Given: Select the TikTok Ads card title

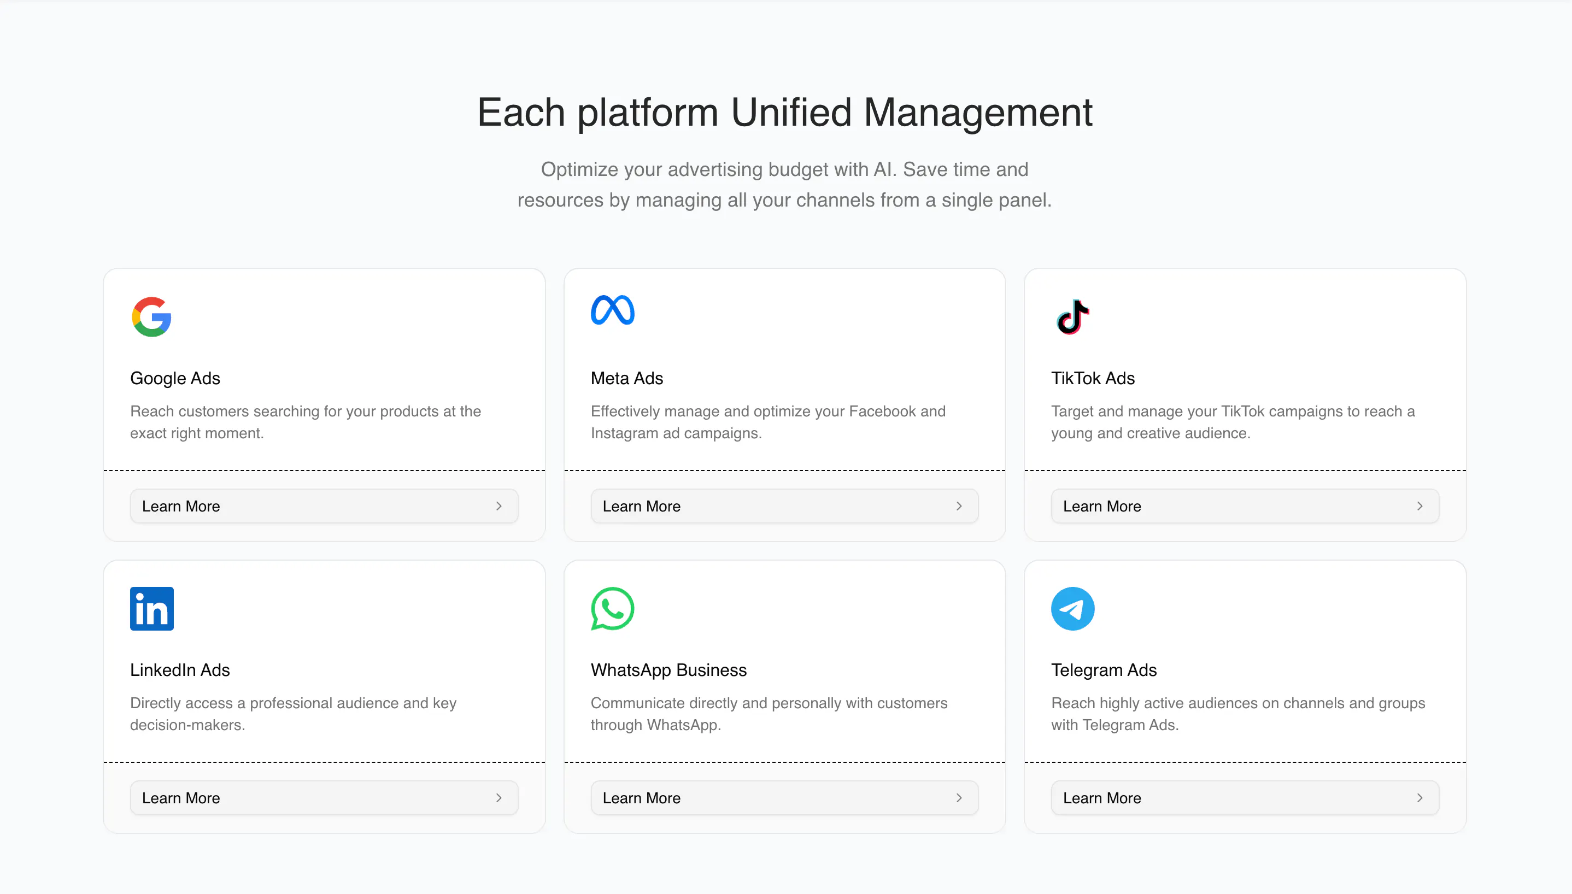Looking at the screenshot, I should point(1093,378).
